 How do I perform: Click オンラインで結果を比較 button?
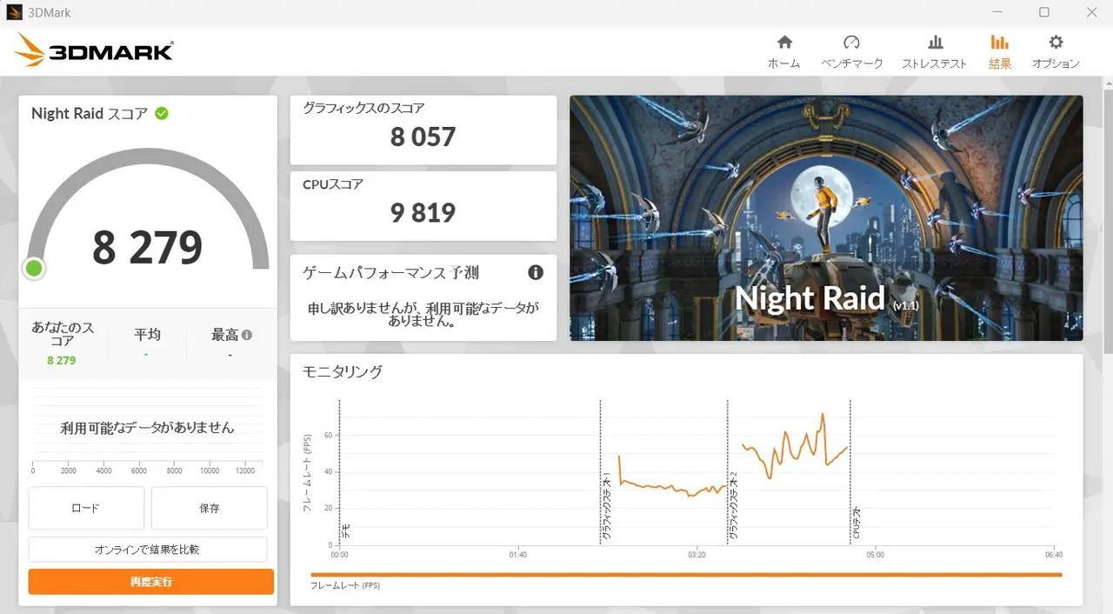tap(148, 550)
